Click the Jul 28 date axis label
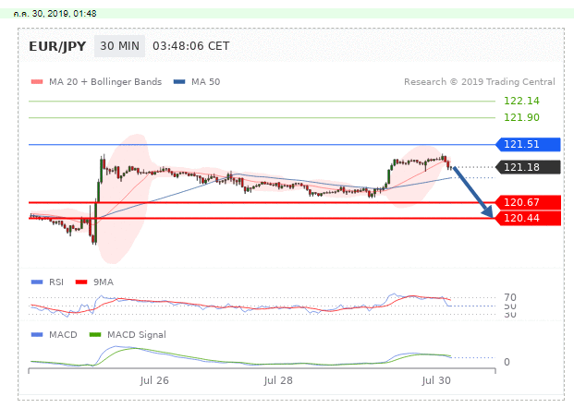The height and width of the screenshot is (408, 574). pyautogui.click(x=277, y=380)
